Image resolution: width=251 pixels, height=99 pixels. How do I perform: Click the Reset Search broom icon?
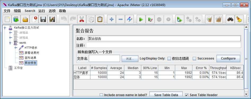coord(239,19)
